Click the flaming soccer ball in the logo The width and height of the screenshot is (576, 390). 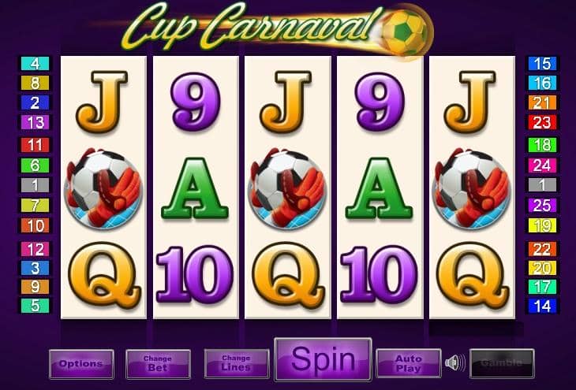(406, 32)
